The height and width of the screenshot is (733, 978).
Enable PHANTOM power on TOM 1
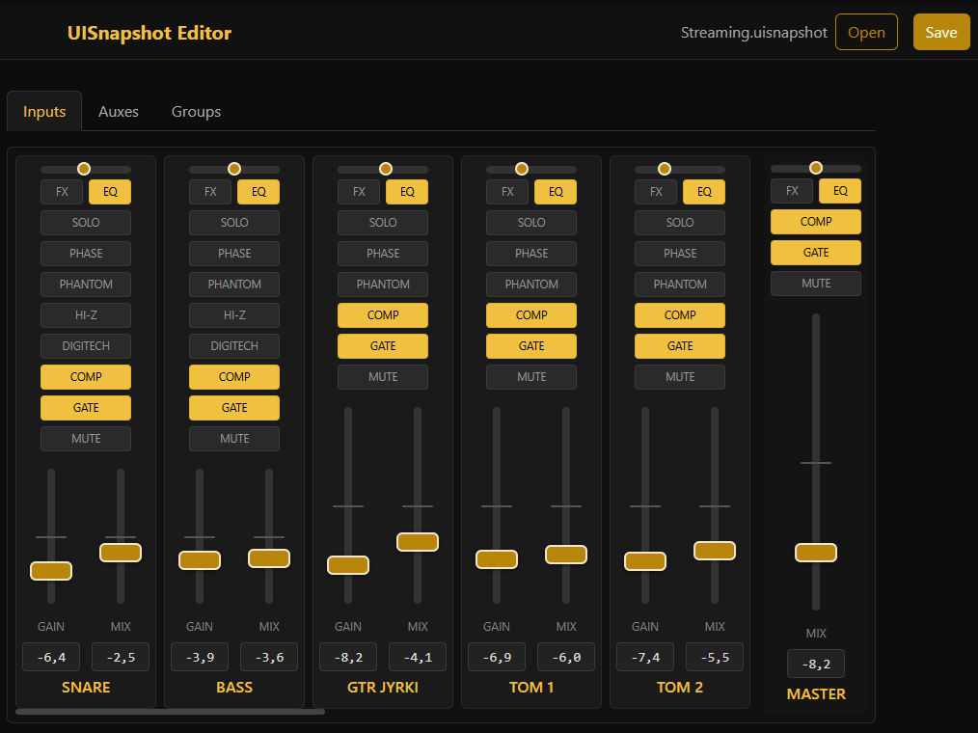(x=531, y=285)
